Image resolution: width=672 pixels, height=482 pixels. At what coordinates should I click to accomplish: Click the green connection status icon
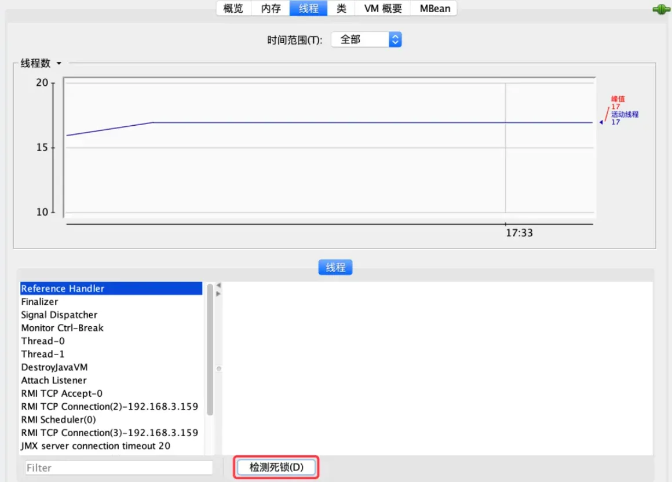pos(662,9)
